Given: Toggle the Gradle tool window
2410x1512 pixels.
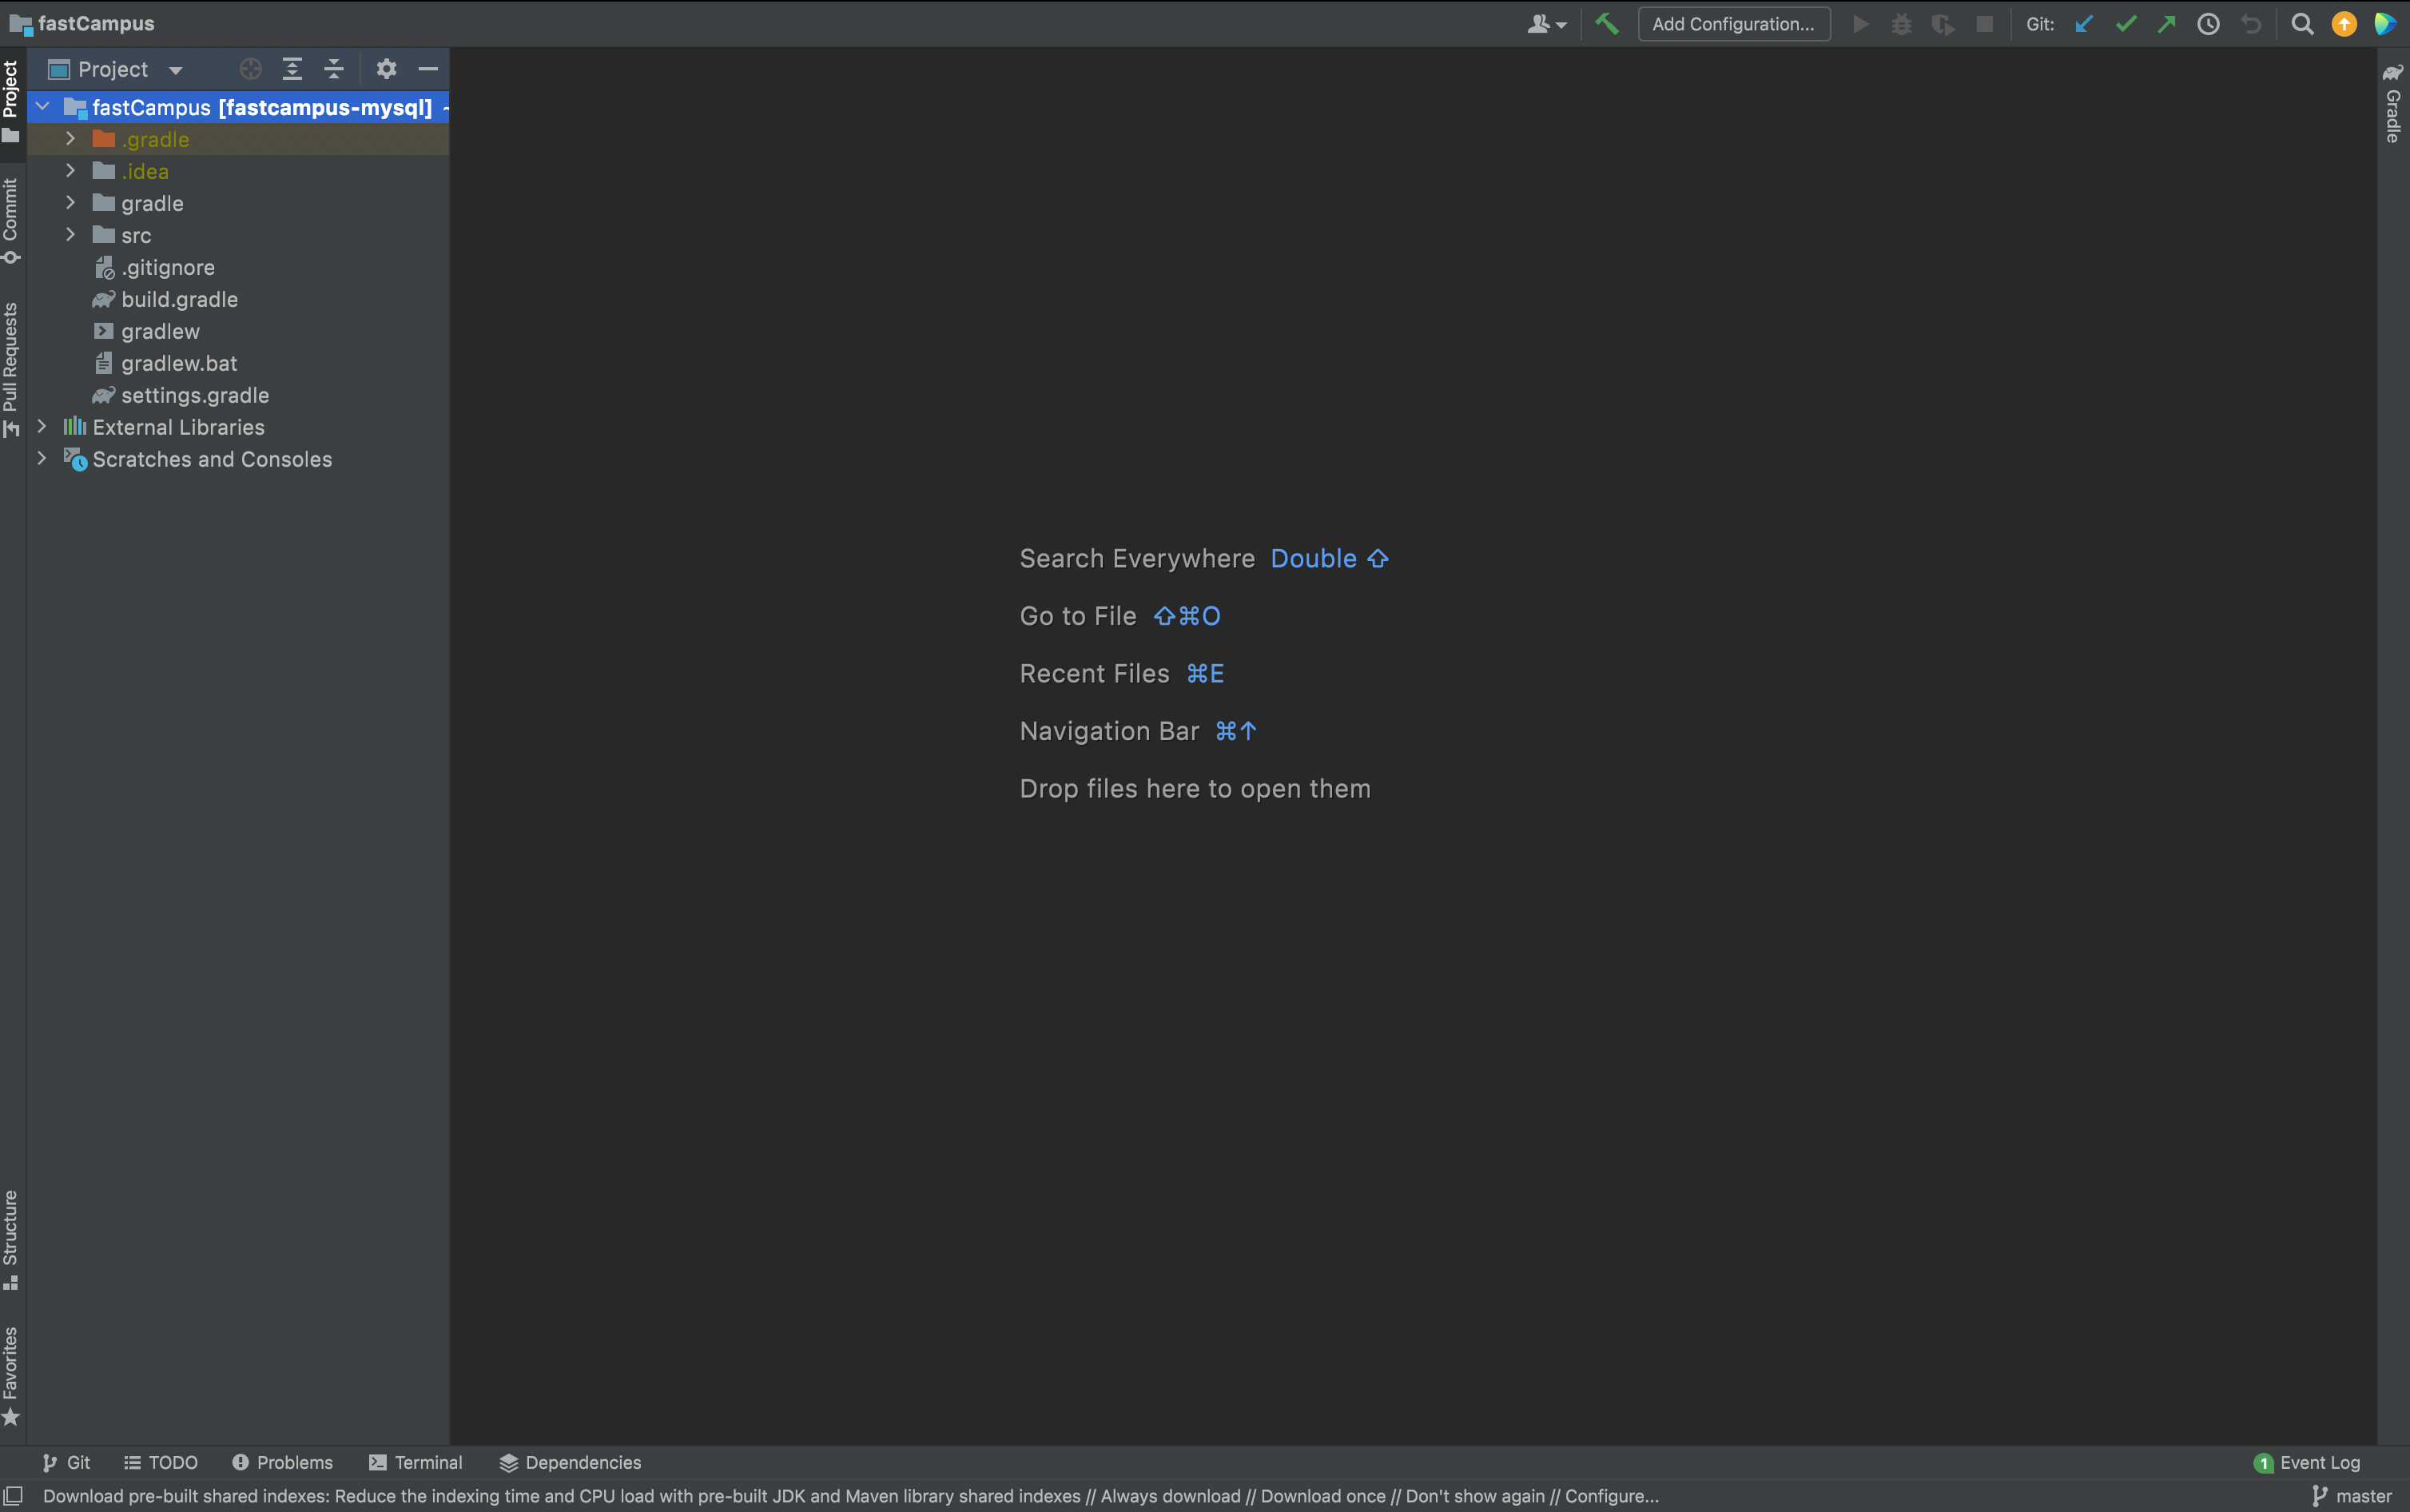Looking at the screenshot, I should point(2393,103).
